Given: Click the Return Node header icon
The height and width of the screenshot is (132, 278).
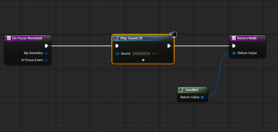Looking at the screenshot, I should (234, 38).
